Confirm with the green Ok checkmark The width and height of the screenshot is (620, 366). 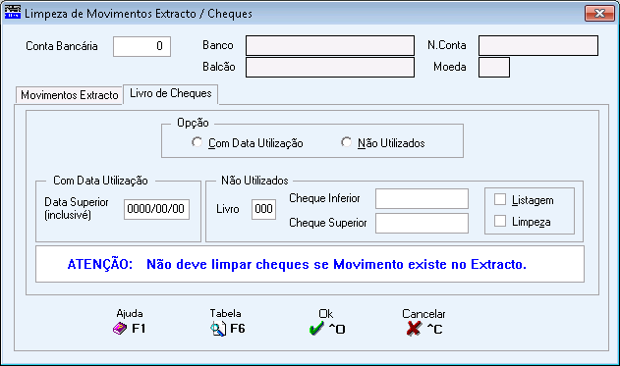pyautogui.click(x=316, y=329)
